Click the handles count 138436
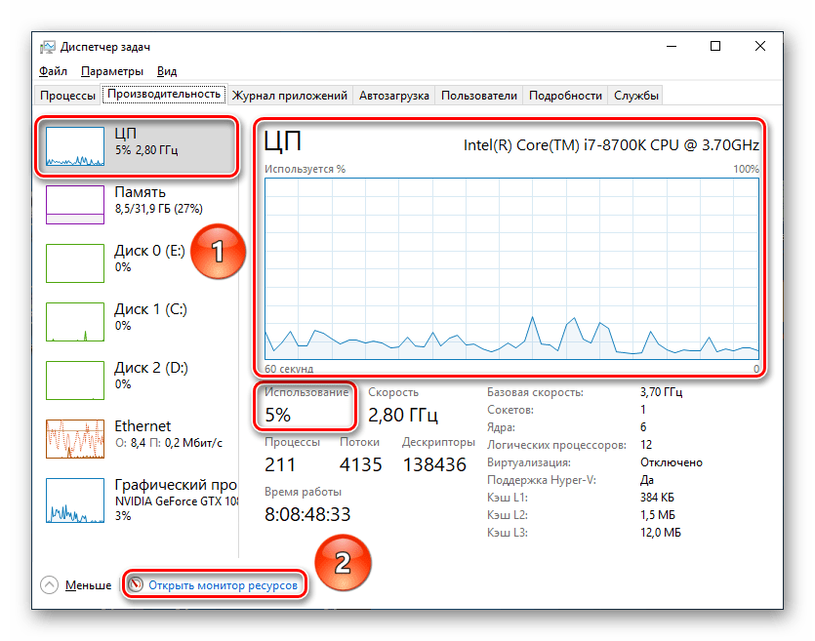Screen dimensions: 815x641 tap(434, 464)
